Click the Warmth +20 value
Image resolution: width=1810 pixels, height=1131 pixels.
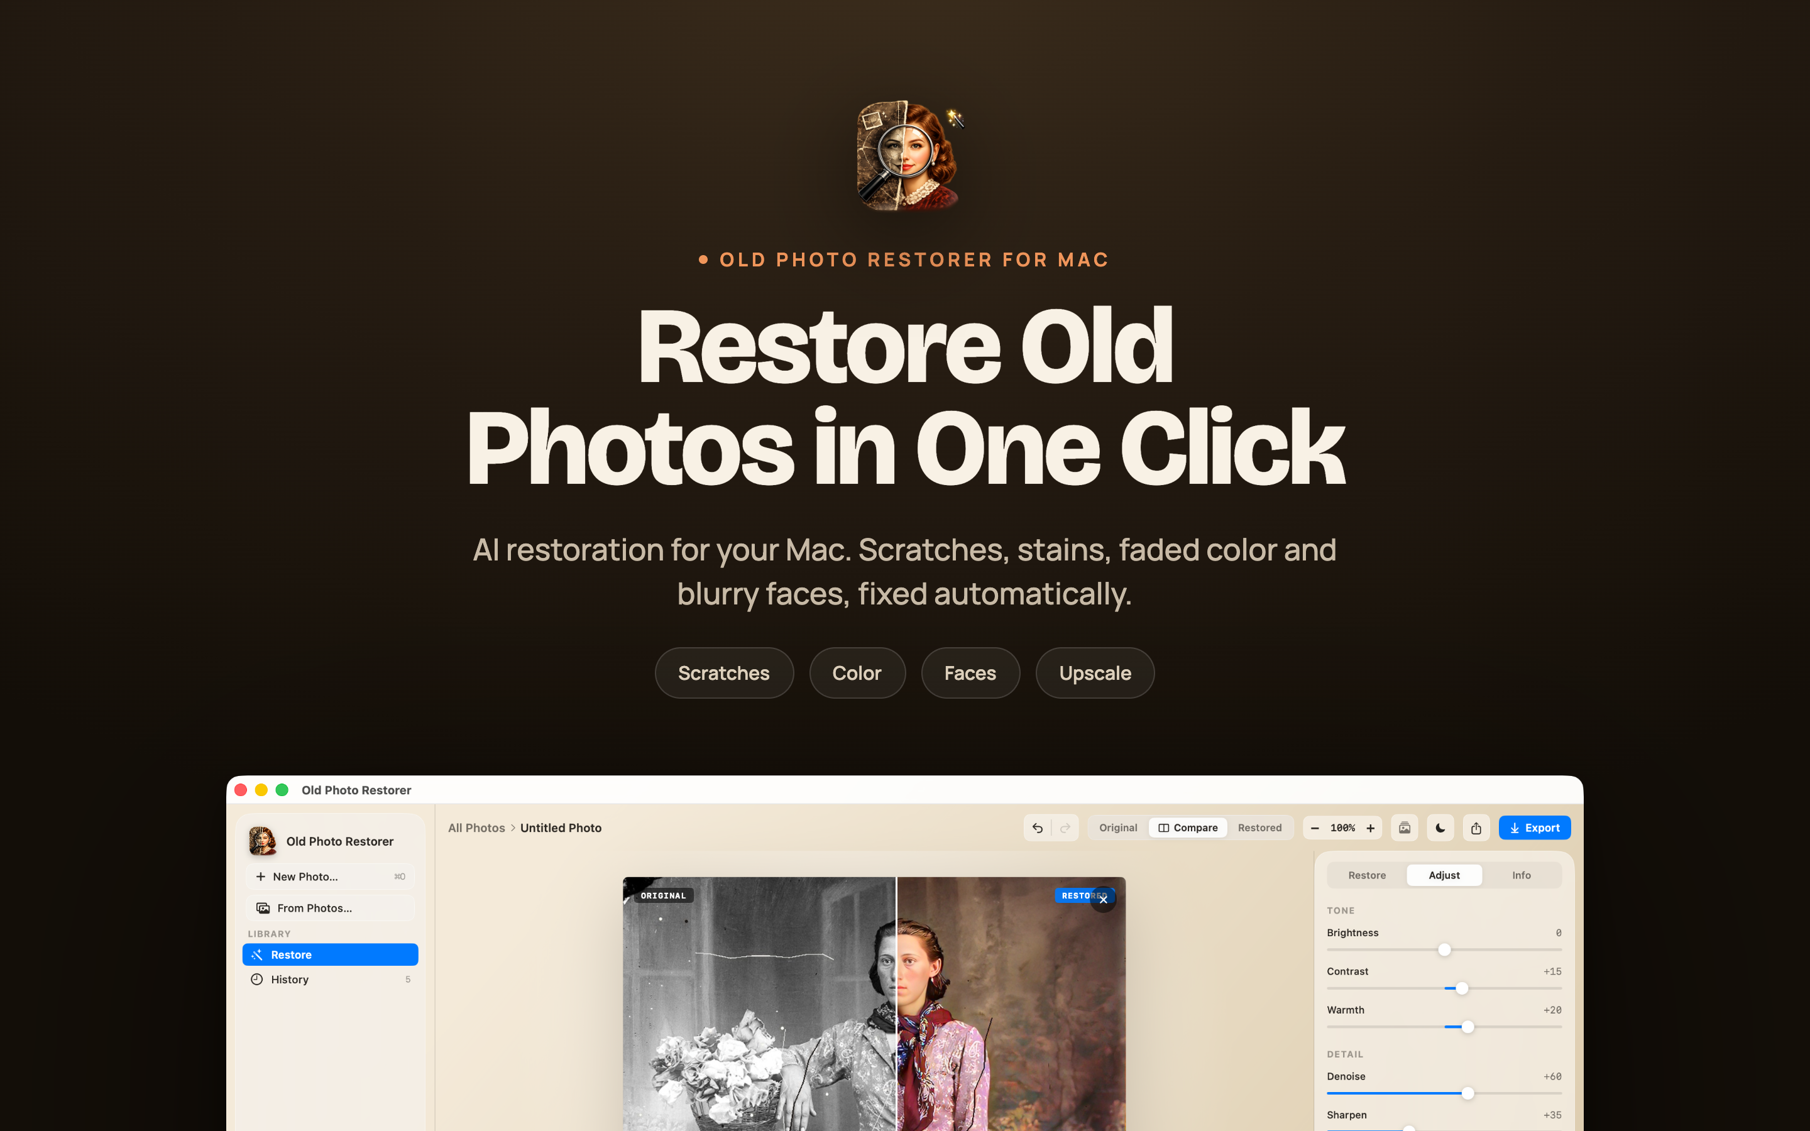1552,1010
